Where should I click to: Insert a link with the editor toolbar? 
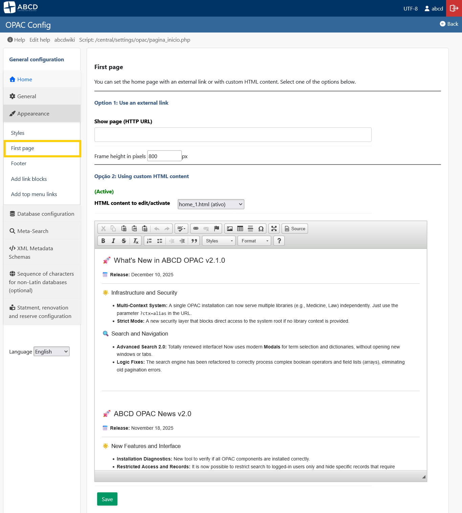196,229
